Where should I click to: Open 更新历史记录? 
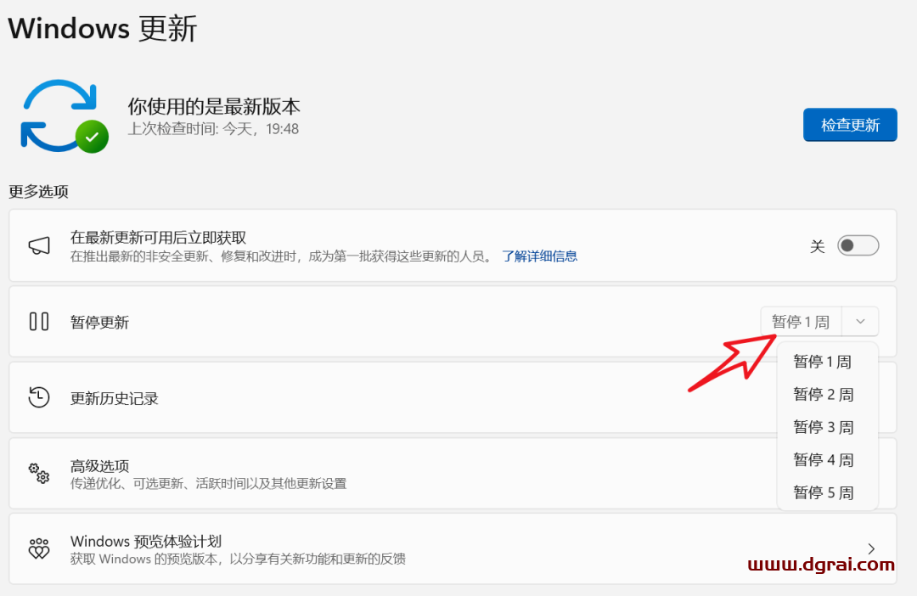(x=453, y=397)
